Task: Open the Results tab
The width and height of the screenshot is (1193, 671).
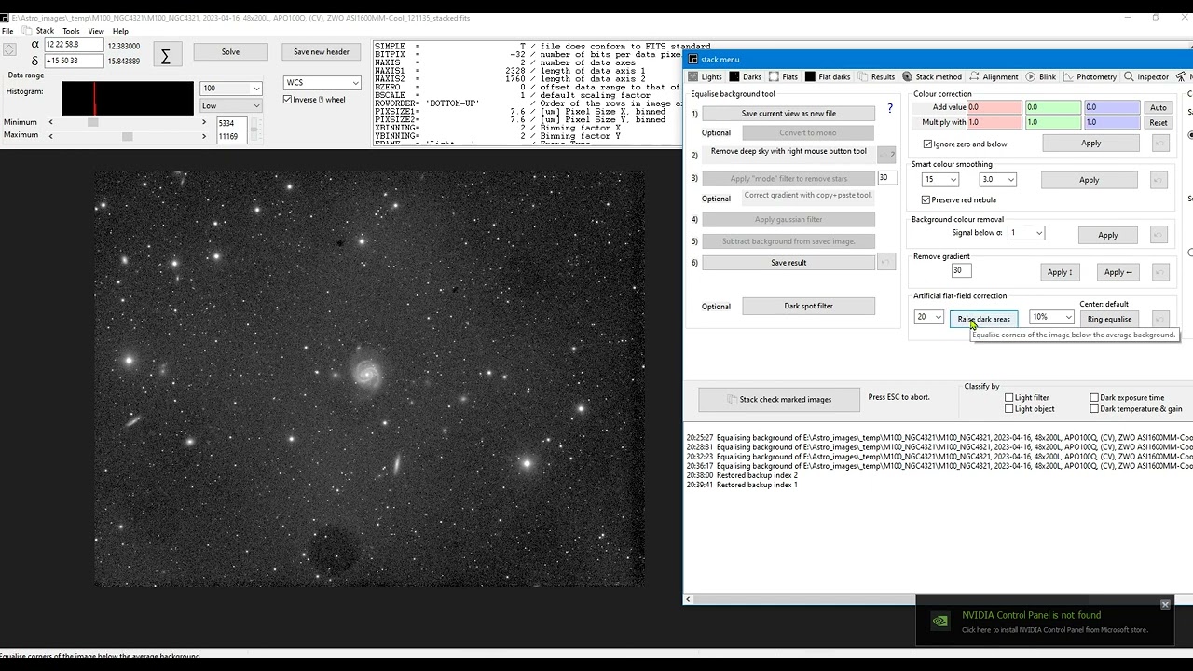Action: (x=876, y=76)
